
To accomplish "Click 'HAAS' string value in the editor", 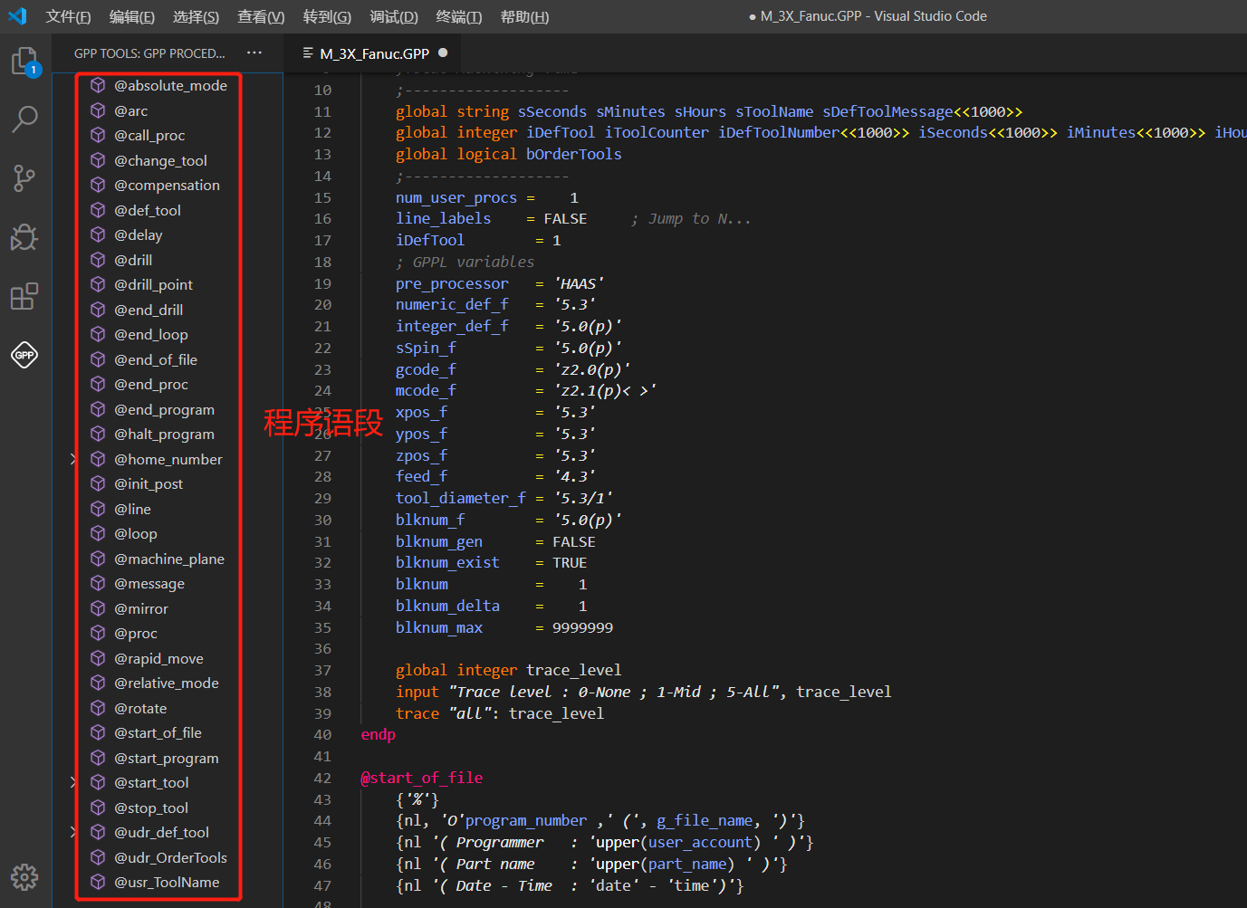I will [x=579, y=283].
